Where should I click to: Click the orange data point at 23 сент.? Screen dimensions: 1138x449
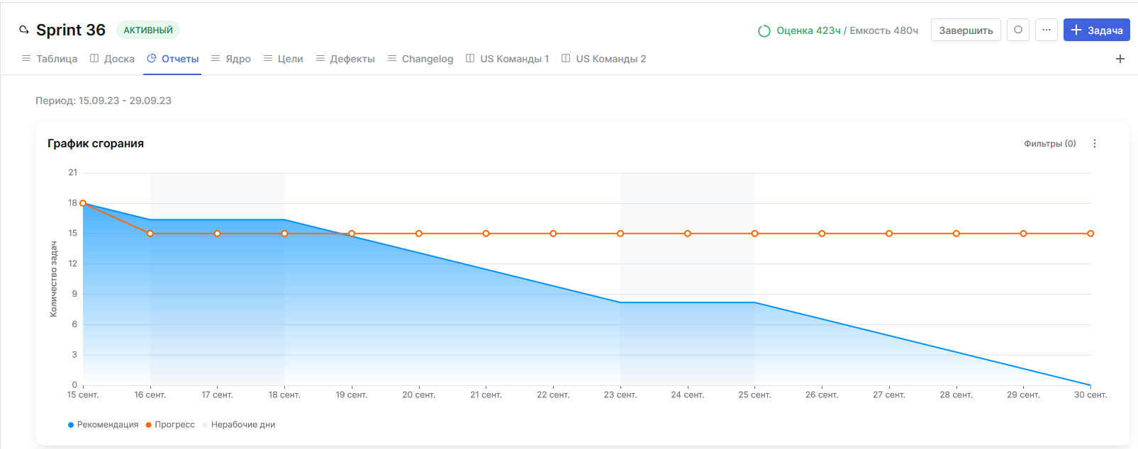tap(620, 234)
